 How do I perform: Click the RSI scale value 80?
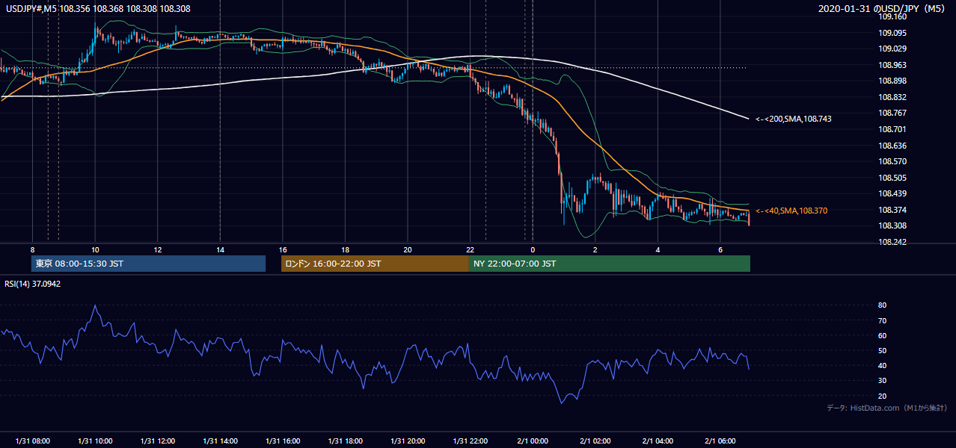[x=882, y=305]
